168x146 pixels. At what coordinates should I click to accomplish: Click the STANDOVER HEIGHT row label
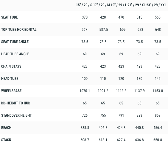[16, 115]
